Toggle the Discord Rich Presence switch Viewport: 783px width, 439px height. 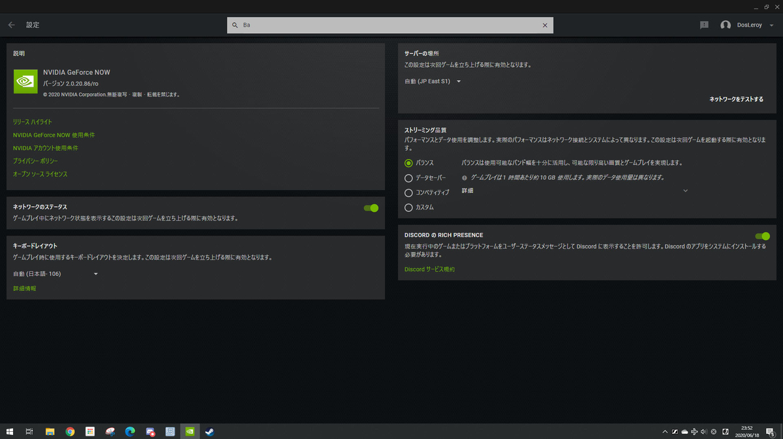(762, 236)
